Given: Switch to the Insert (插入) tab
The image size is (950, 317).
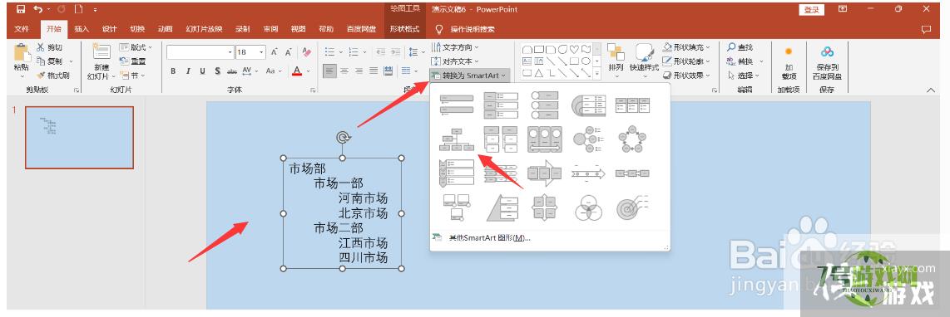Looking at the screenshot, I should pos(82,29).
